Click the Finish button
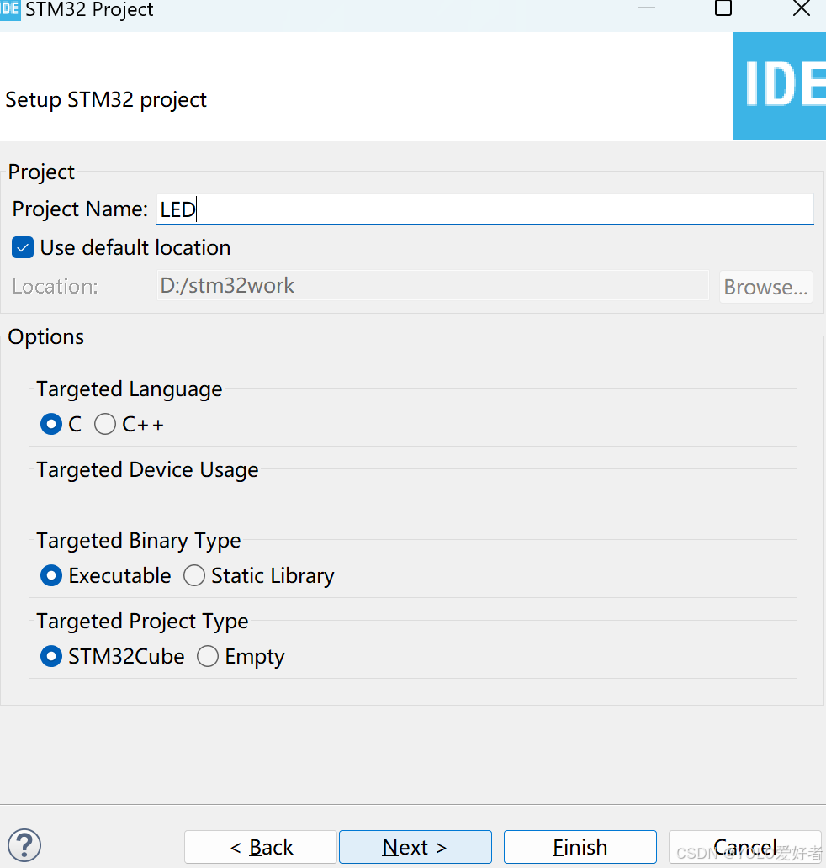Image resolution: width=826 pixels, height=868 pixels. tap(580, 847)
